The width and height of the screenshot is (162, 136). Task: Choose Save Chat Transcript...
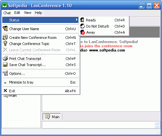pos(40,65)
